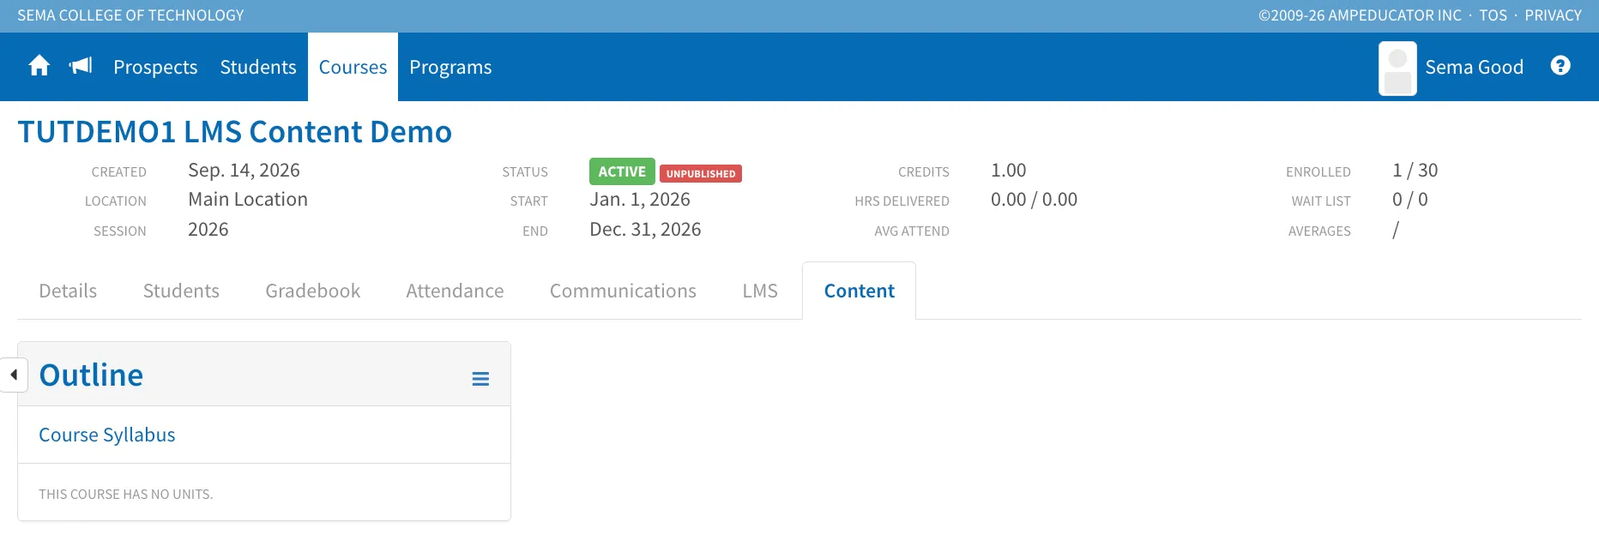Open the Attendance tab
Screen dimensions: 1599x540
point(455,291)
